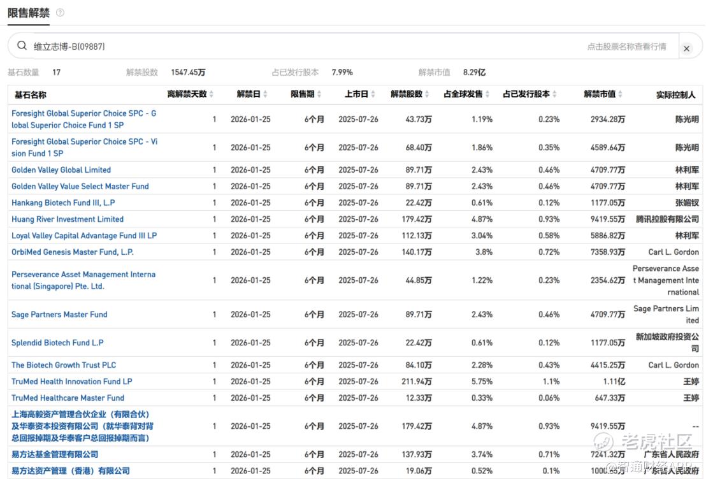This screenshot has height=483, width=706.
Task: Click the 维立志博-B search input field
Action: point(306,47)
